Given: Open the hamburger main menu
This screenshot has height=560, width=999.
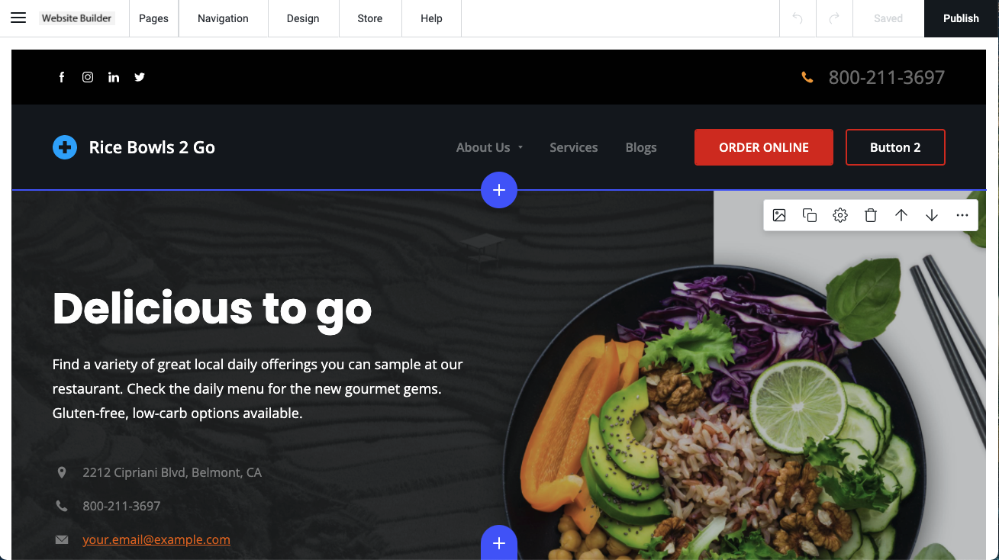Looking at the screenshot, I should [18, 18].
